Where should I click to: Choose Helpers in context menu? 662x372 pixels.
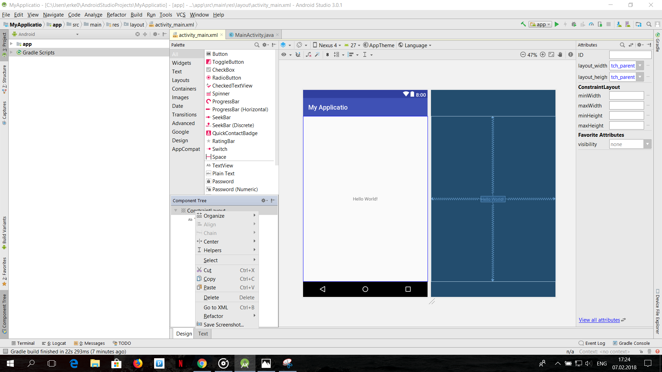click(227, 250)
